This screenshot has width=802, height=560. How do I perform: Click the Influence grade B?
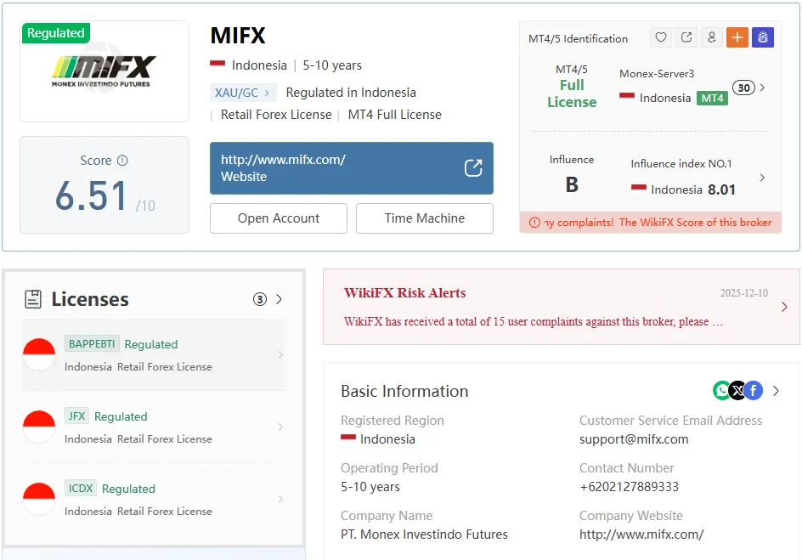point(572,184)
